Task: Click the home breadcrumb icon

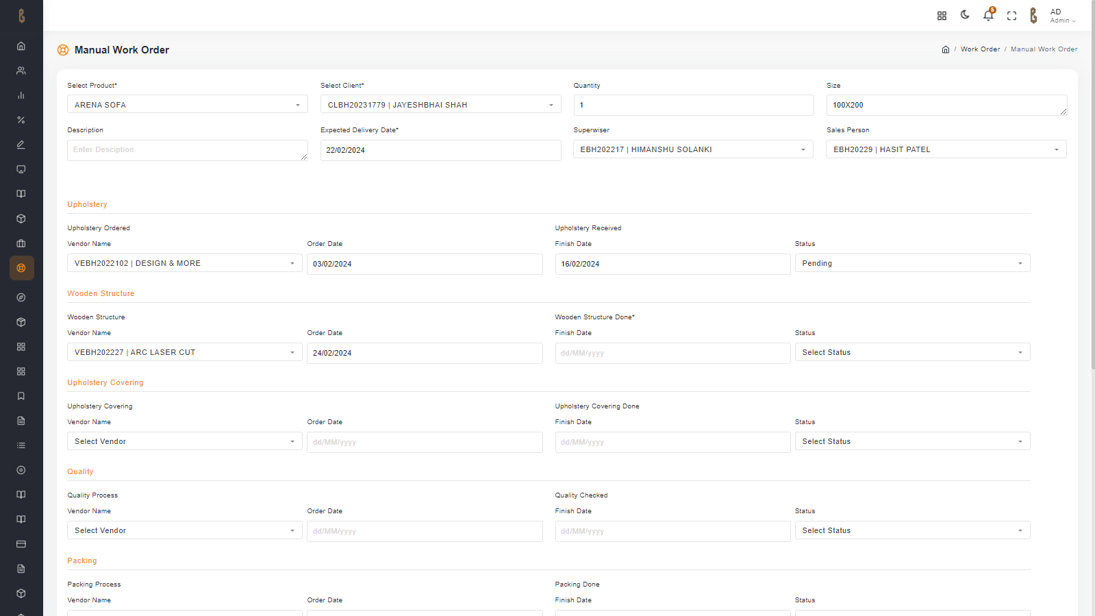Action: 946,49
